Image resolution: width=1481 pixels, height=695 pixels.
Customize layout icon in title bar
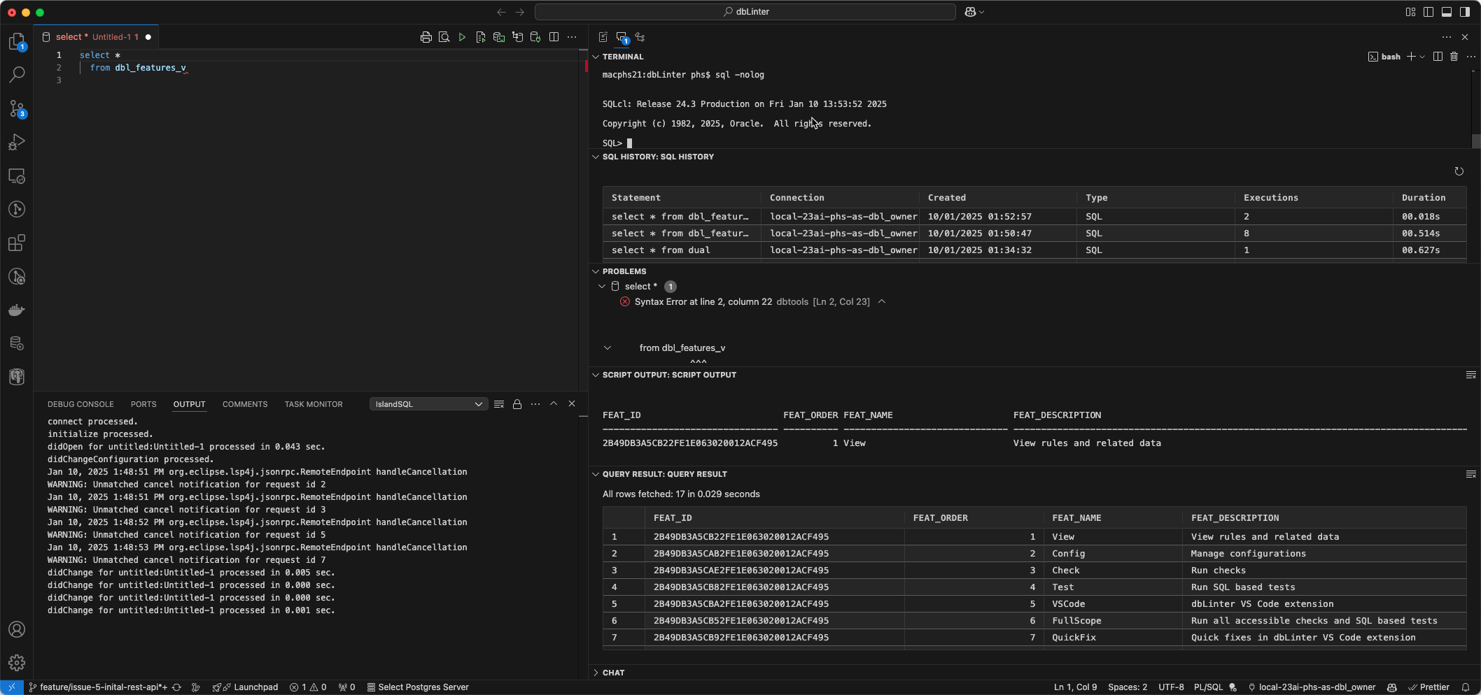point(1410,12)
